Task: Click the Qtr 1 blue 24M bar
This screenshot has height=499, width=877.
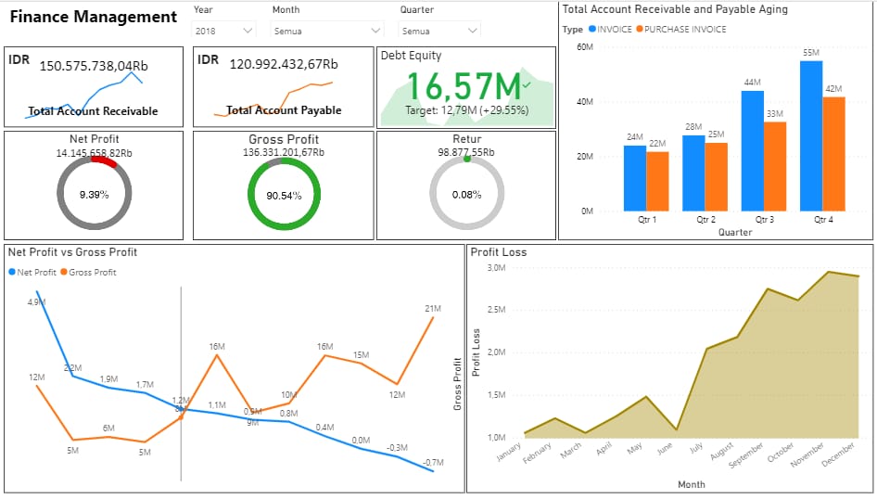Action: [635, 178]
